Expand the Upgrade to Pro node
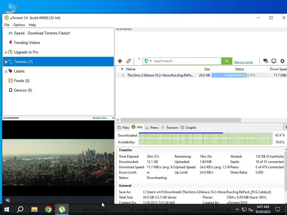The width and height of the screenshot is (287, 215). (x=6, y=52)
